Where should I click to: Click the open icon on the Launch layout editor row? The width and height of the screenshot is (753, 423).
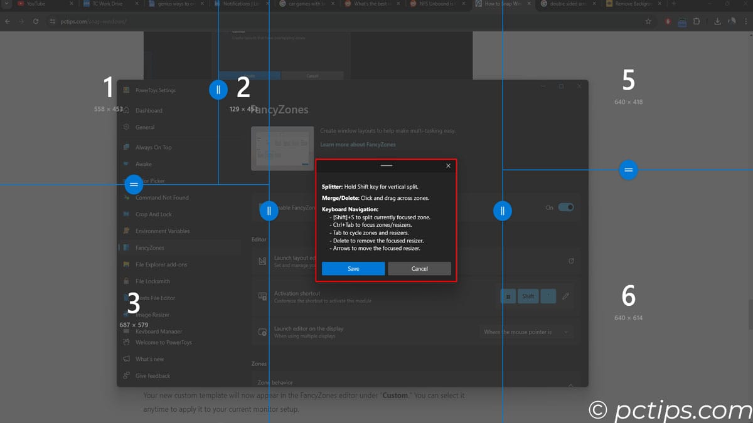point(571,261)
